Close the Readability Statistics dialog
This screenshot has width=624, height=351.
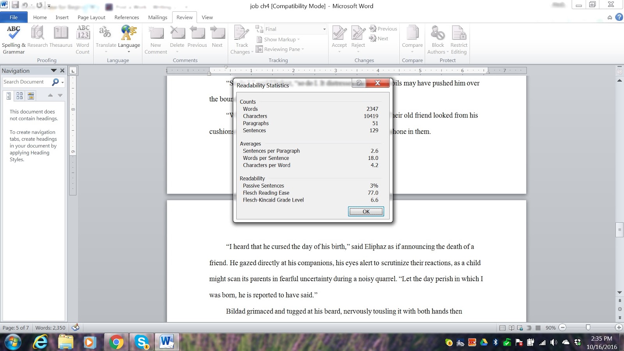(378, 83)
